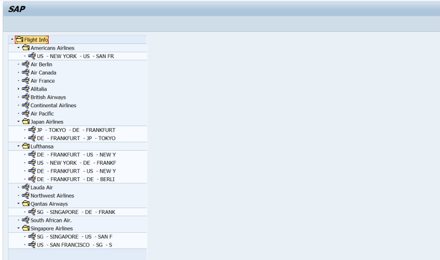The image size is (440, 260).
Task: Select plane icon of SG - SINGAPORE - DE - FRANK
Action: (x=32, y=212)
